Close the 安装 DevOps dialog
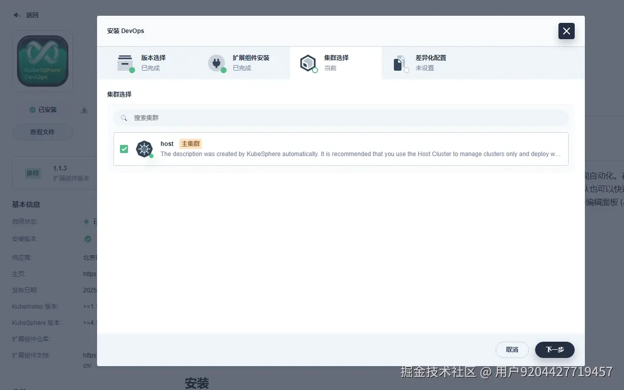Screen dimensions: 624x390 pos(567,31)
